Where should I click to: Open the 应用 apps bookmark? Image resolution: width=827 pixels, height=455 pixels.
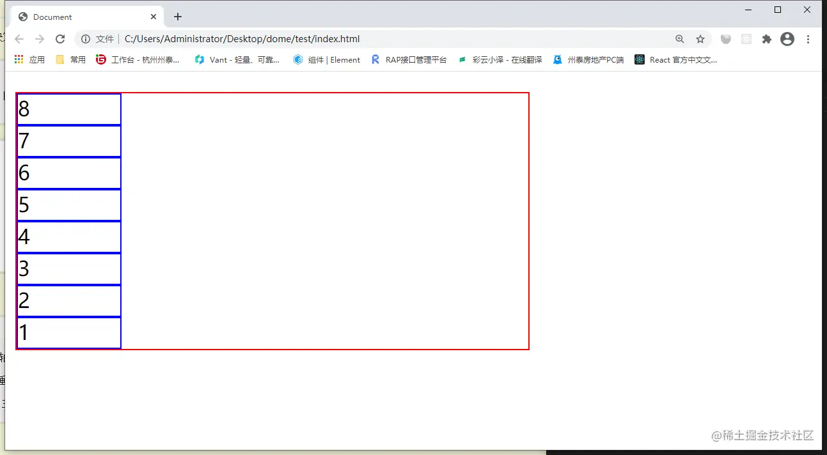point(29,59)
